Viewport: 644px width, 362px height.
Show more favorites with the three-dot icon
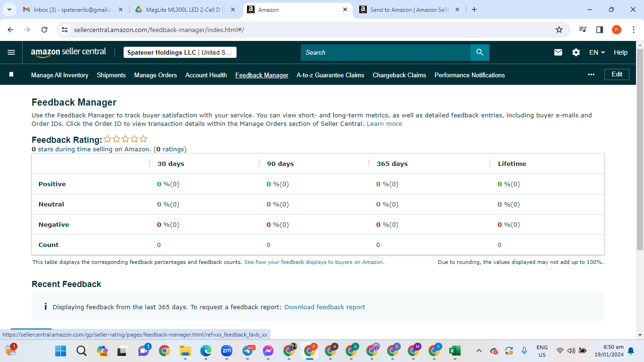591,74
